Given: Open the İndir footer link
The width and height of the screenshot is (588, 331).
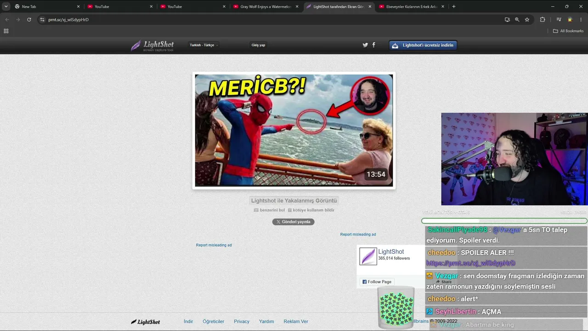Looking at the screenshot, I should [188, 321].
